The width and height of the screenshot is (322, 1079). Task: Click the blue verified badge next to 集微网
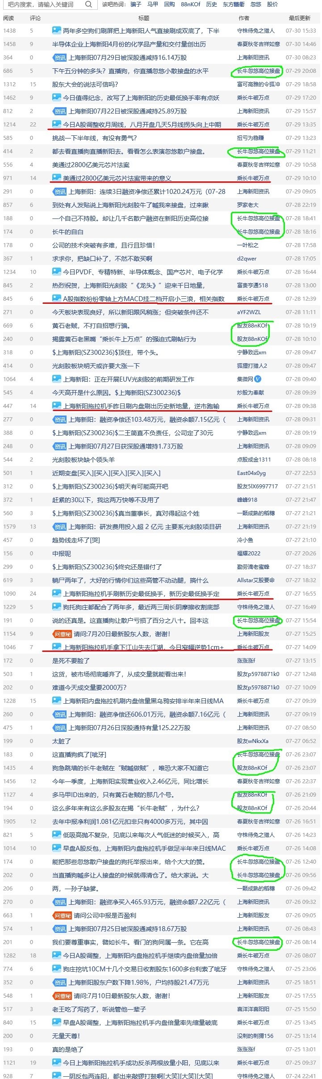pos(258,379)
